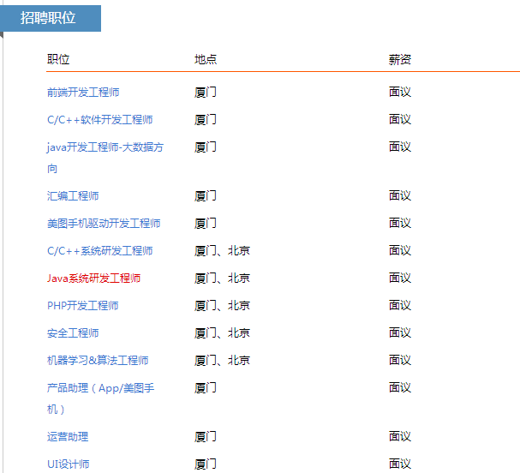Click 厦门 location in 汇编工程师 row
520x473 pixels.
206,195
